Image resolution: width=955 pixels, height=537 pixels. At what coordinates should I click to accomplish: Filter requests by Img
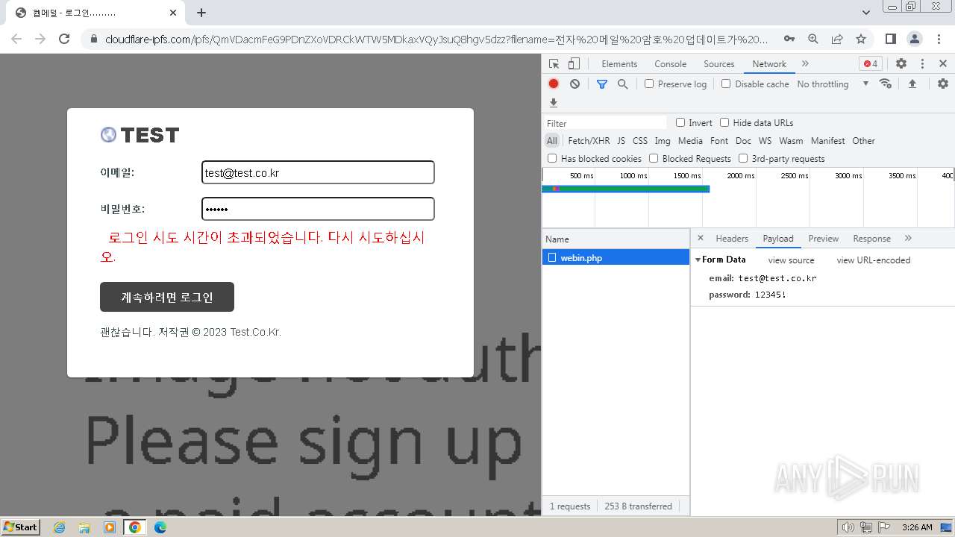coord(663,141)
